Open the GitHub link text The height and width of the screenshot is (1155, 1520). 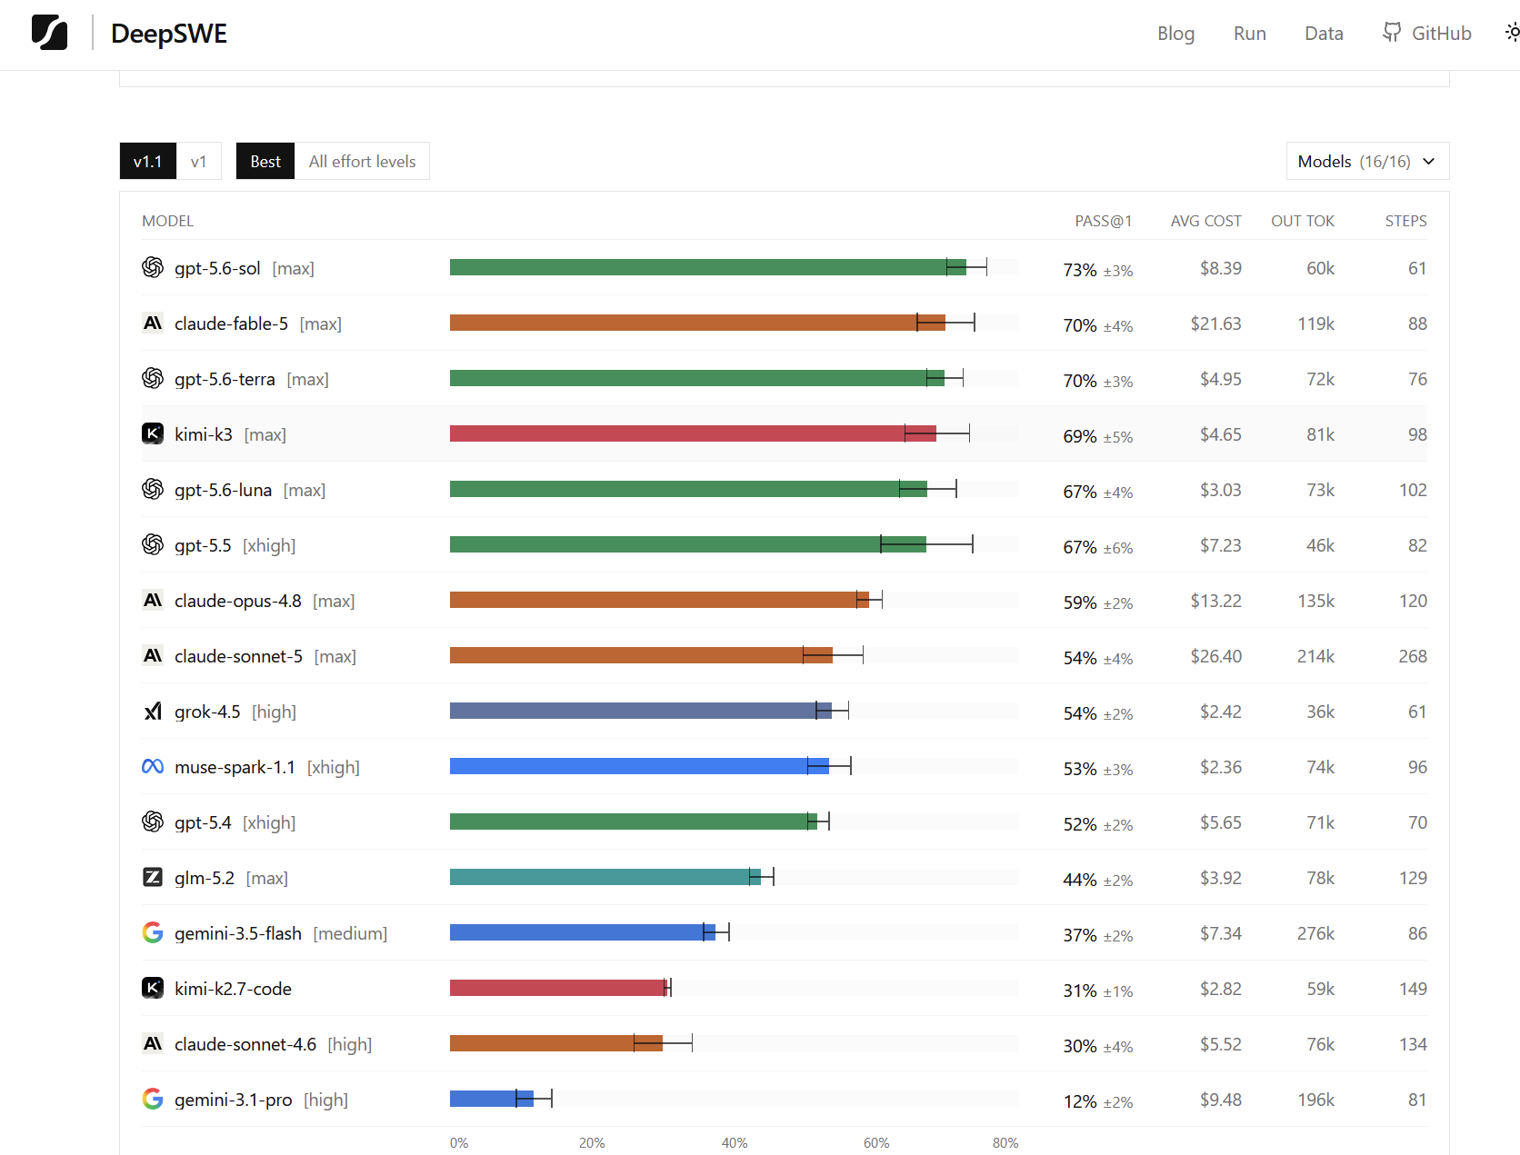(1442, 34)
